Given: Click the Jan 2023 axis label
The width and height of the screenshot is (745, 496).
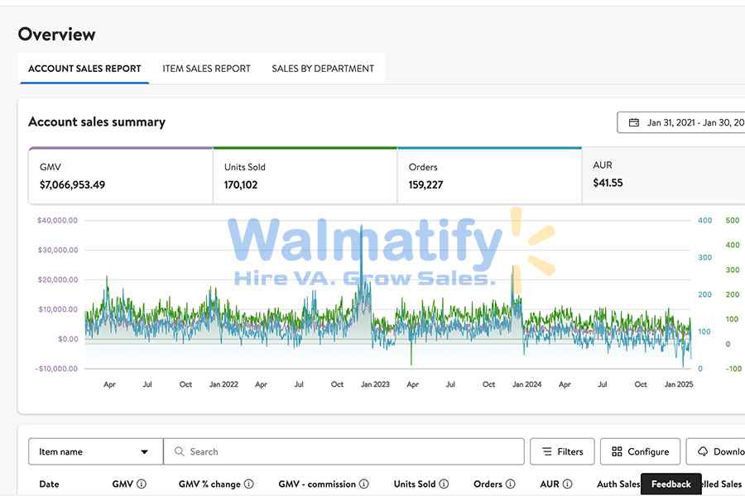Looking at the screenshot, I should click(375, 384).
